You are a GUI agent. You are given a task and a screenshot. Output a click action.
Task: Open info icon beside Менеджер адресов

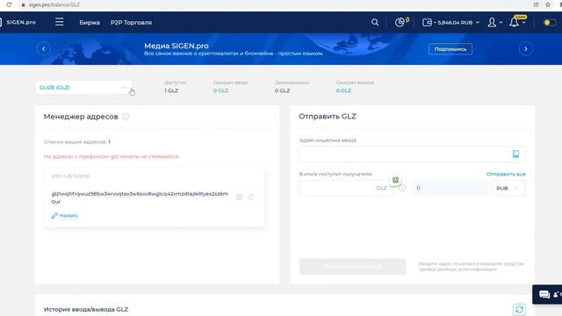[126, 117]
